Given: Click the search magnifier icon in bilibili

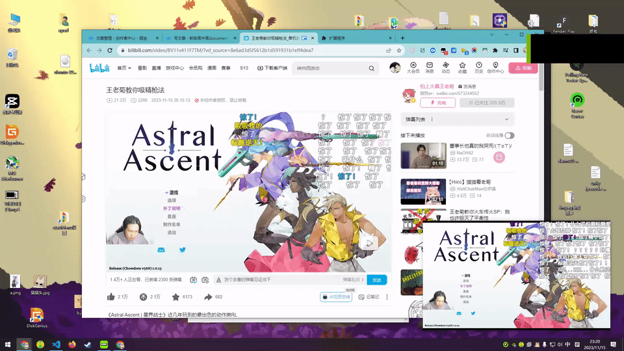Looking at the screenshot, I should point(371,68).
